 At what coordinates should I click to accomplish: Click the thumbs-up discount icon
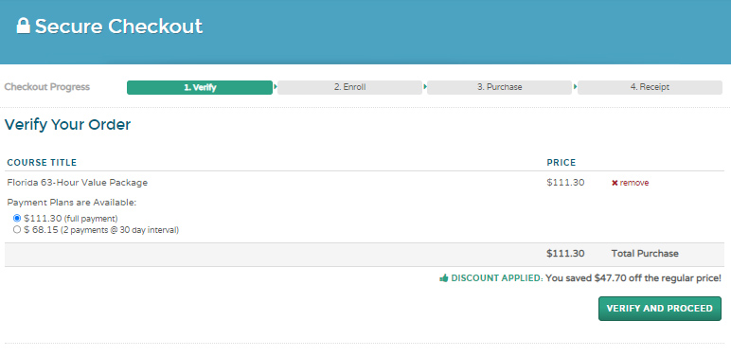(x=443, y=278)
